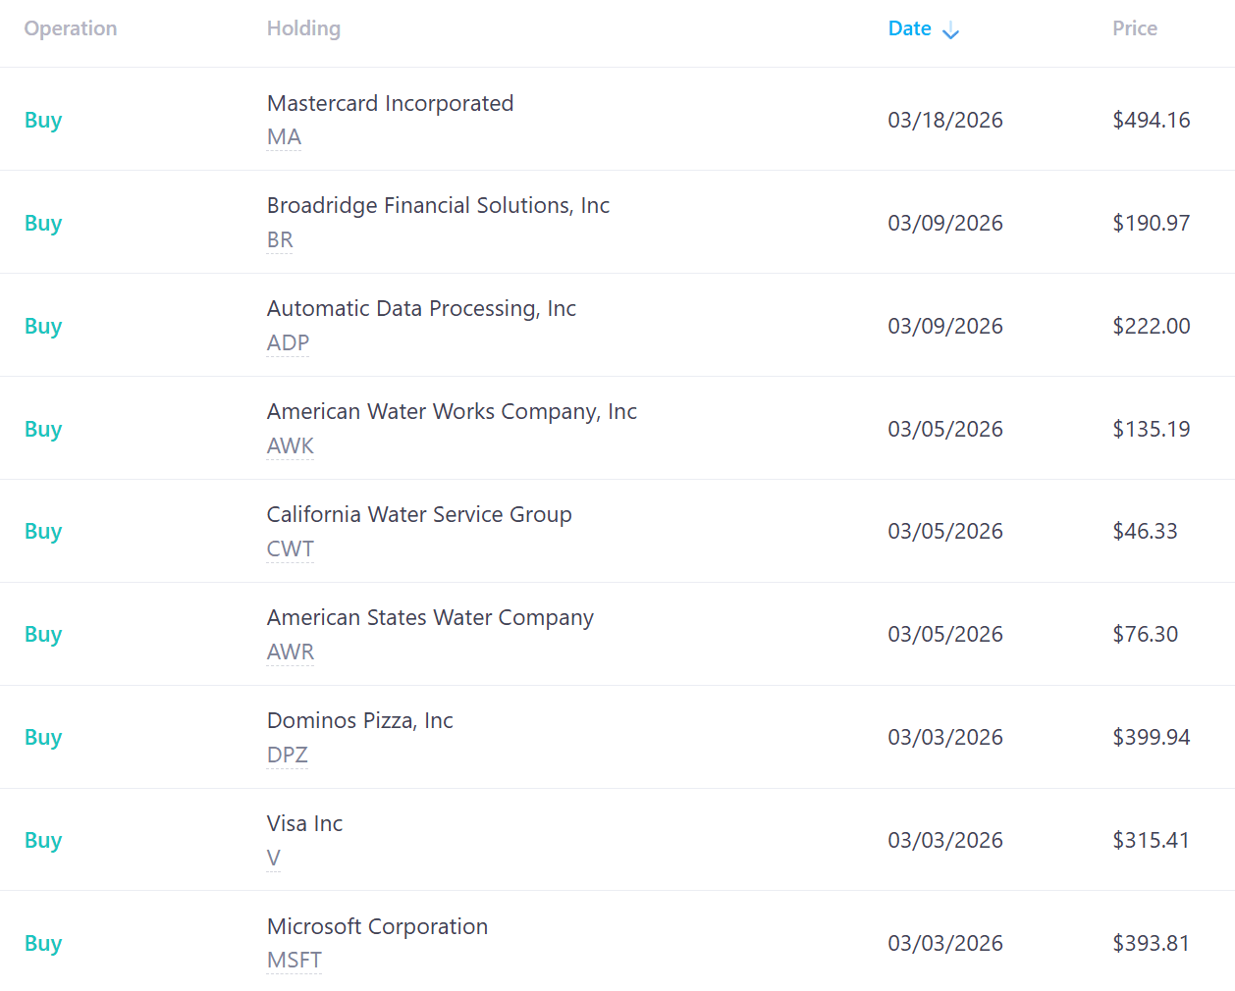The width and height of the screenshot is (1235, 991).
Task: Open the BR ticker link
Action: [x=280, y=240]
